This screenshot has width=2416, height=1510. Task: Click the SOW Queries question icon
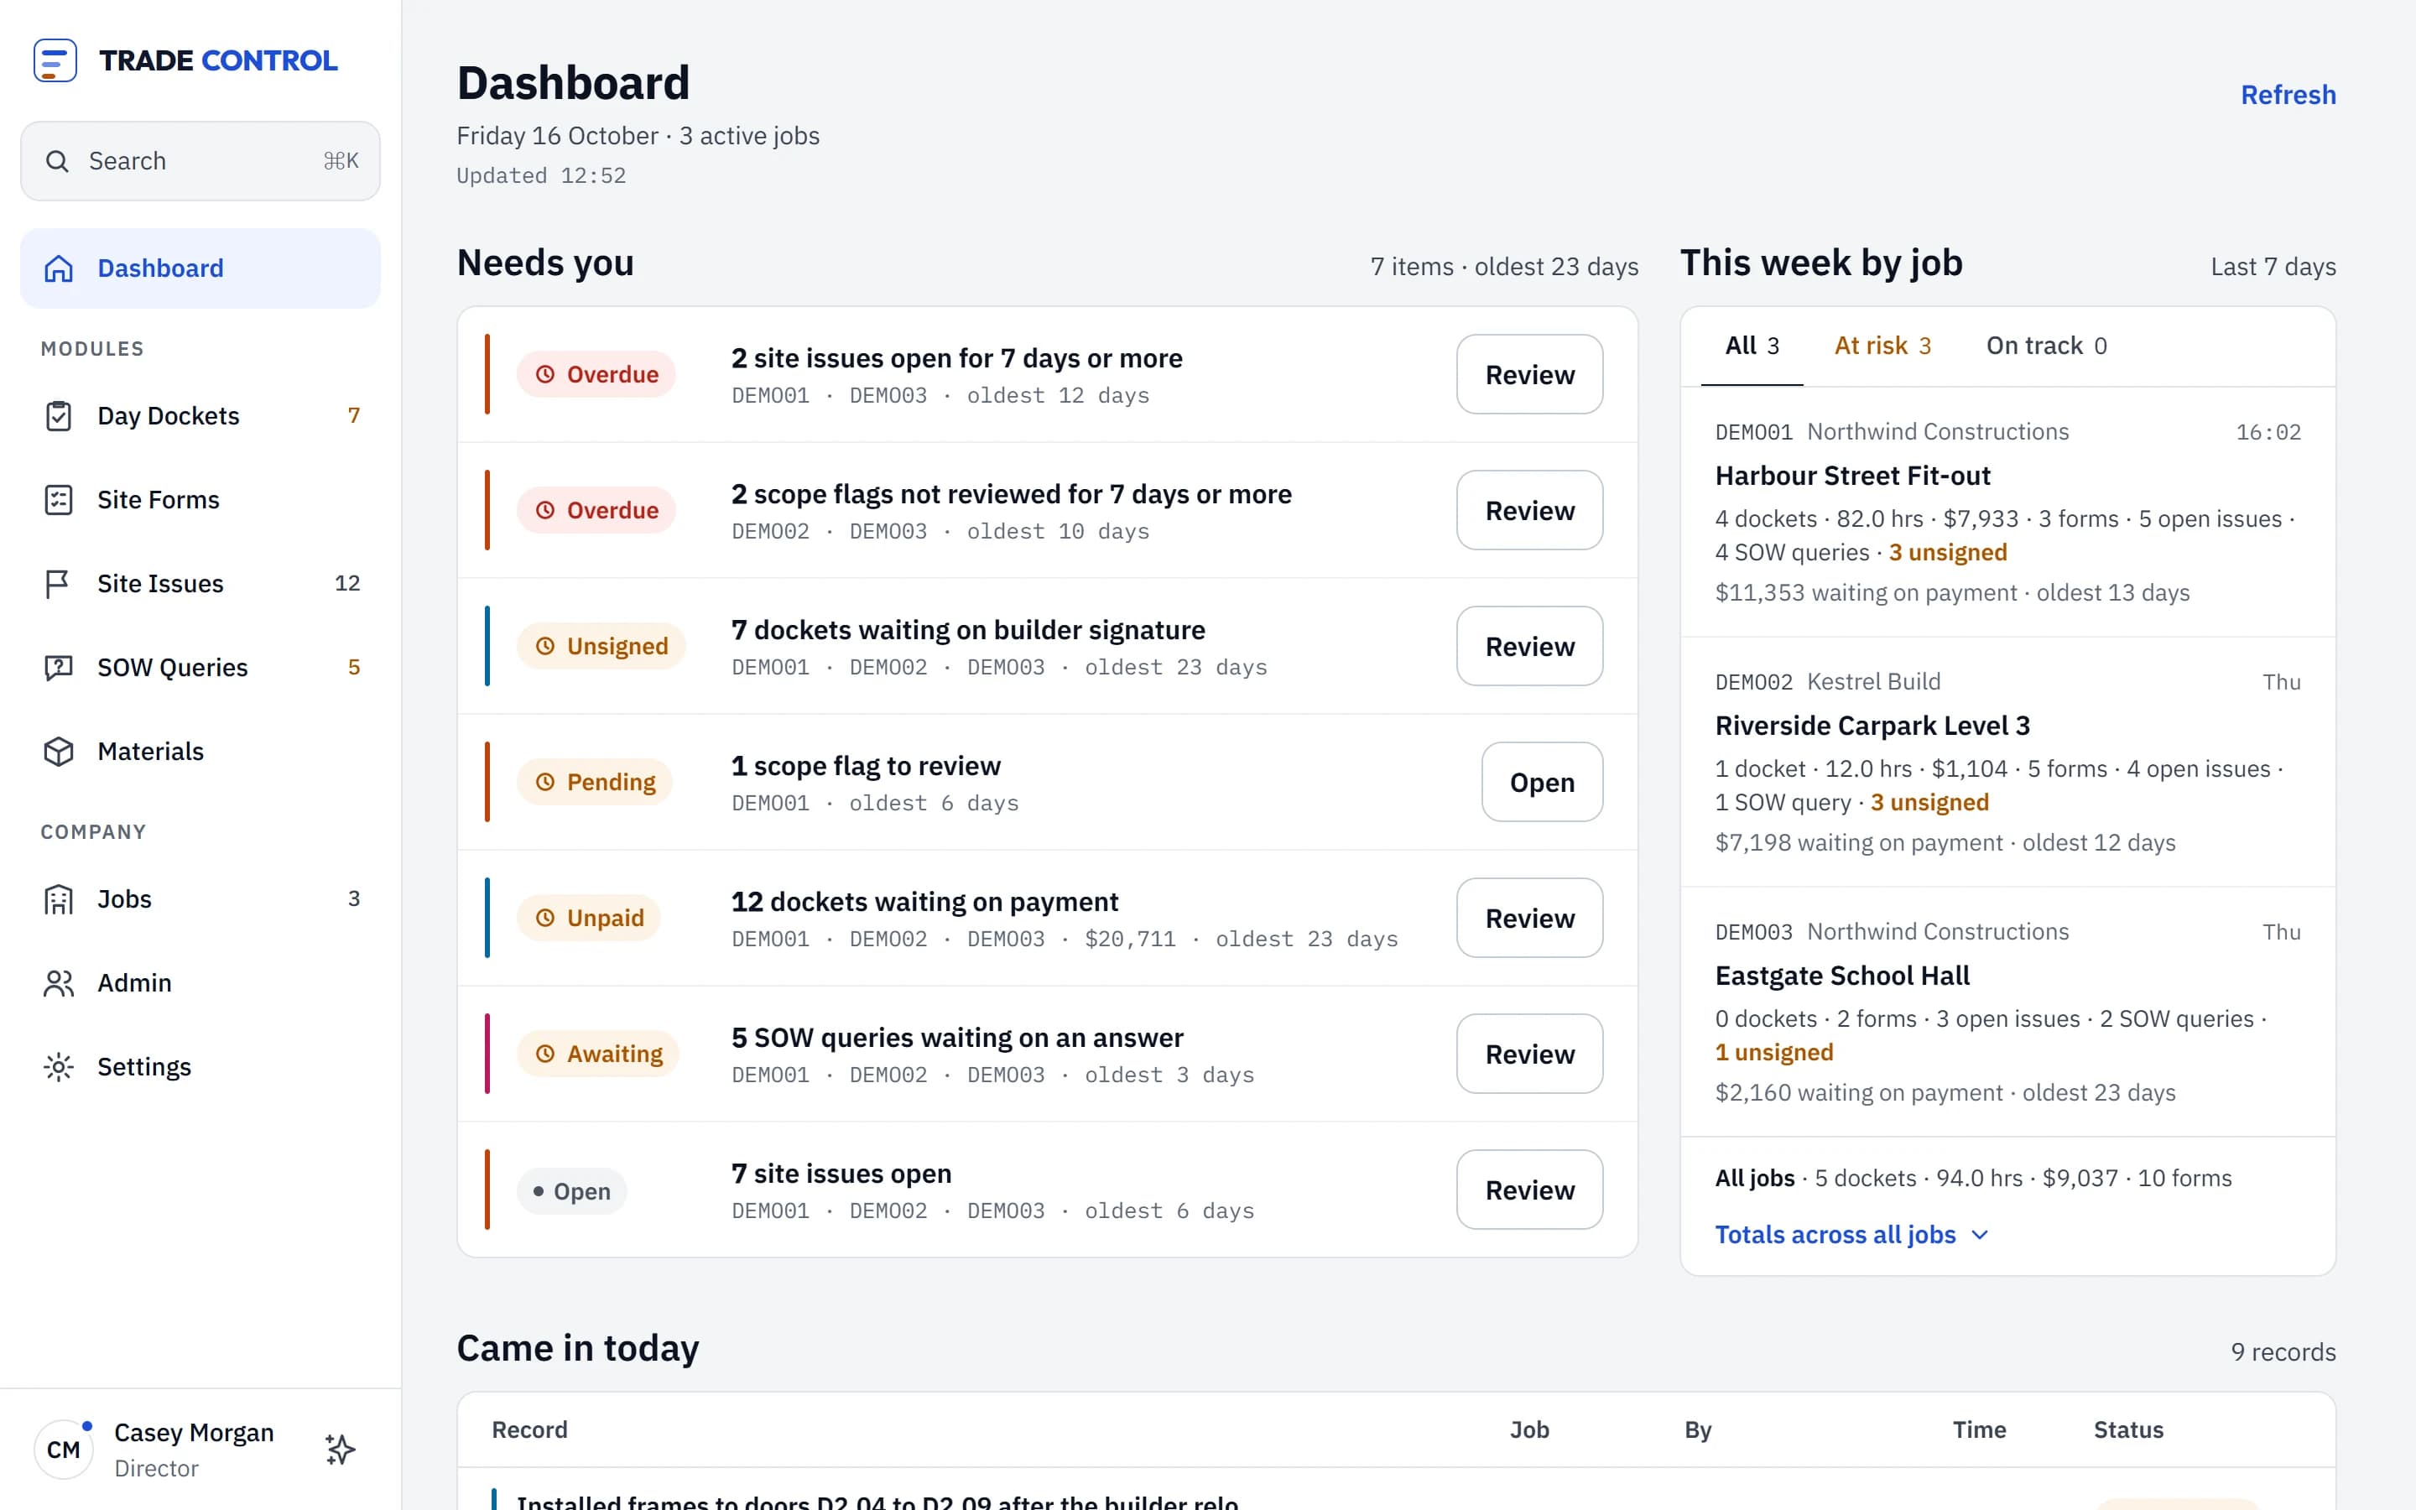point(59,667)
